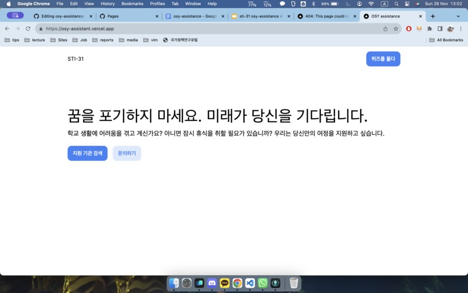
Task: Click Google Chrome icon in the Dock
Action: pyautogui.click(x=237, y=283)
